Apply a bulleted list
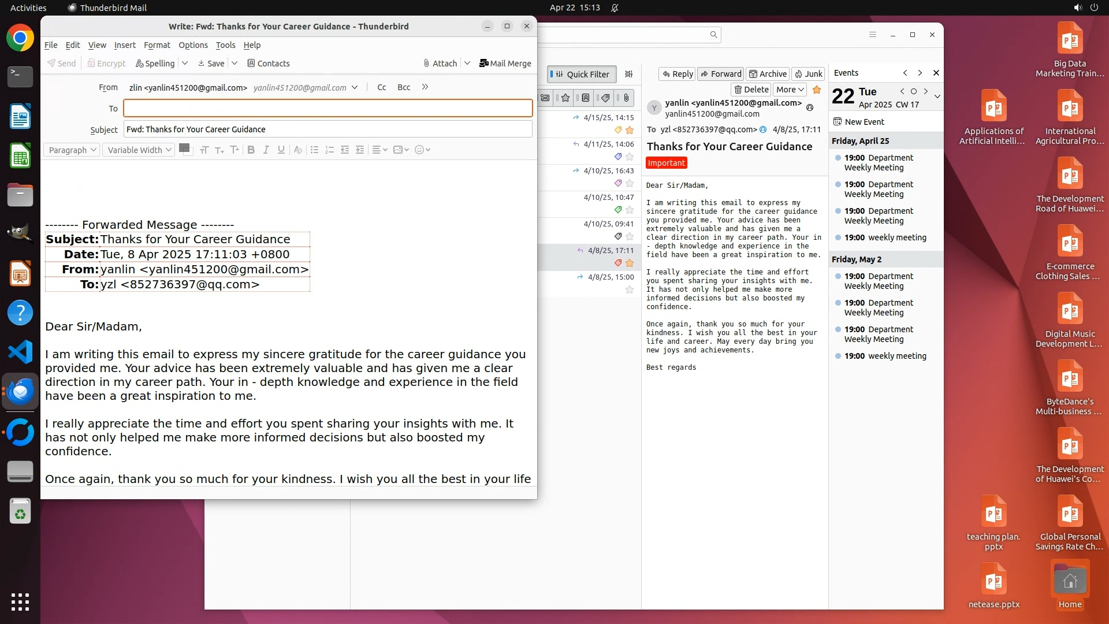1109x624 pixels. coord(314,150)
